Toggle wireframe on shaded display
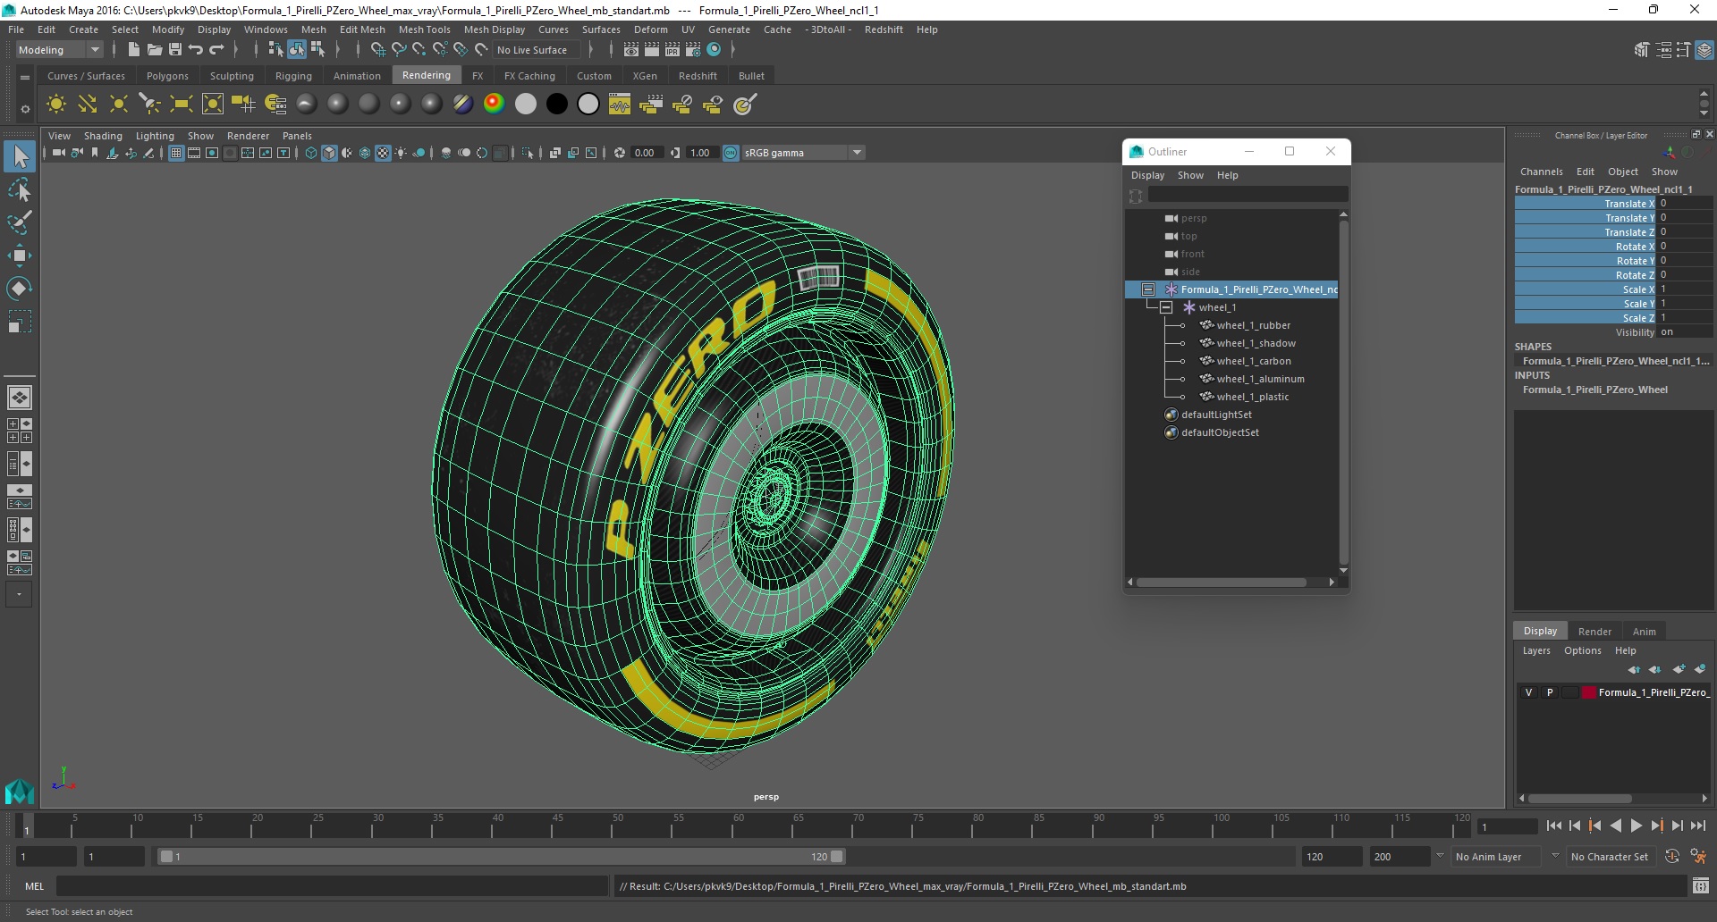Viewport: 1717px width, 922px height. pos(365,153)
